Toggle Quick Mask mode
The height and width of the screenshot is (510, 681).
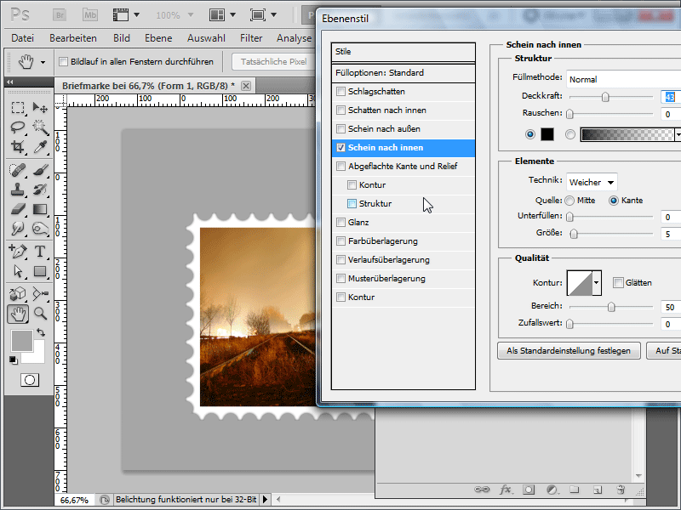coord(30,380)
